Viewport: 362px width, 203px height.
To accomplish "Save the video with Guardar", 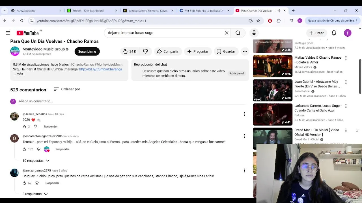I will [x=226, y=51].
